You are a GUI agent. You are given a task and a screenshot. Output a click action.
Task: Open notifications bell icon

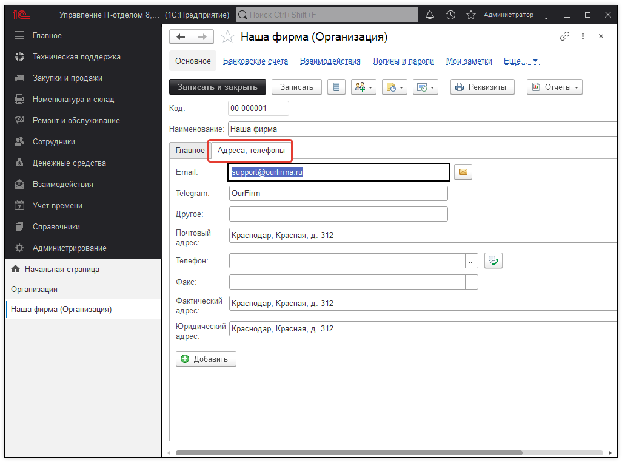click(x=430, y=15)
